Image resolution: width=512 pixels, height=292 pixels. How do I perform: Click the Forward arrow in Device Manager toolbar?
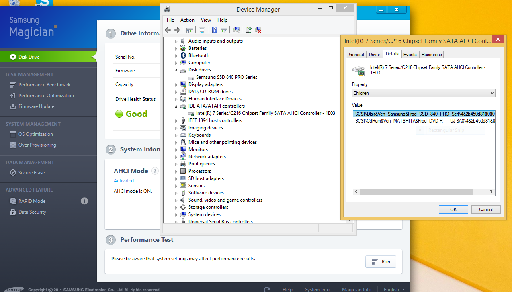point(177,30)
